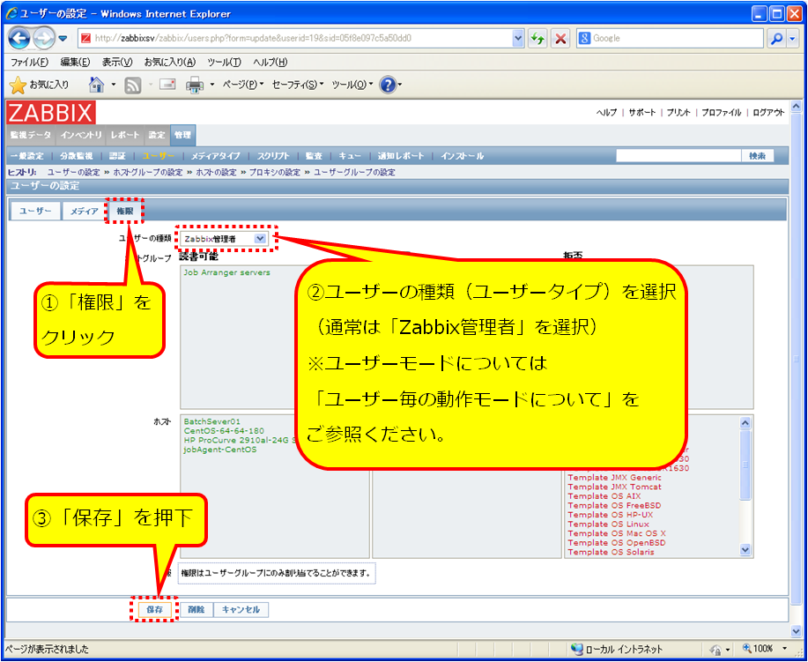This screenshot has width=808, height=662.
Task: Switch to the 設定 main tab
Action: (157, 135)
